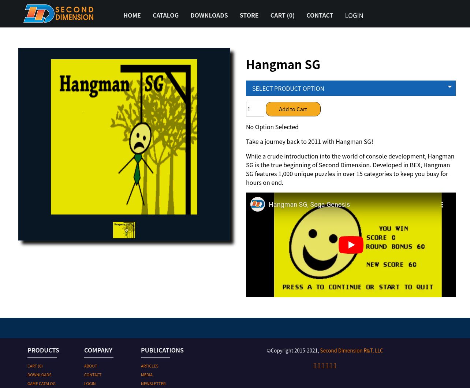Select the small Hangman SG thumbnail
Viewport: 470px width, 388px height.
click(x=124, y=230)
